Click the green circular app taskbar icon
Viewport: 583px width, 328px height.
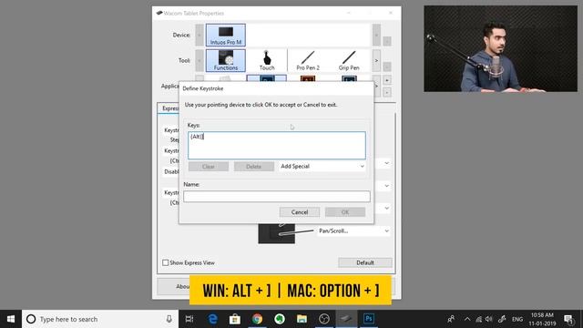pyautogui.click(x=280, y=319)
